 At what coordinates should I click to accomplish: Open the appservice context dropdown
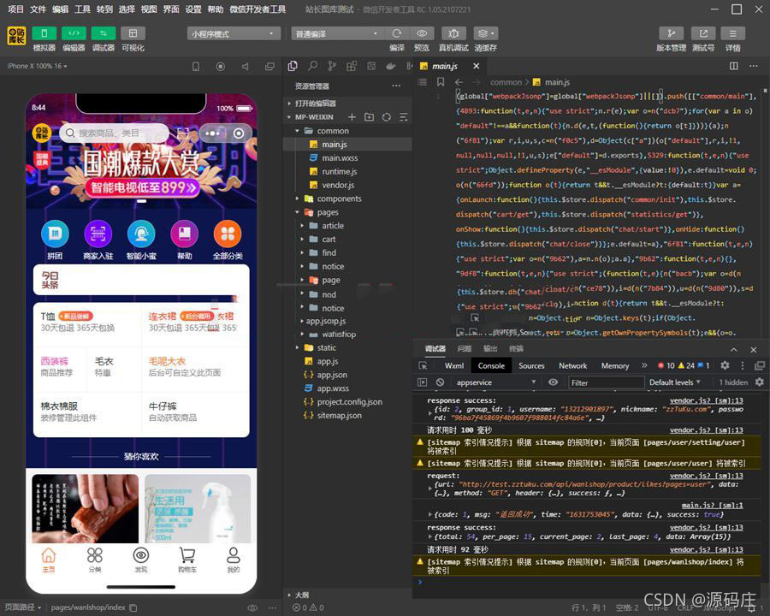tap(496, 382)
